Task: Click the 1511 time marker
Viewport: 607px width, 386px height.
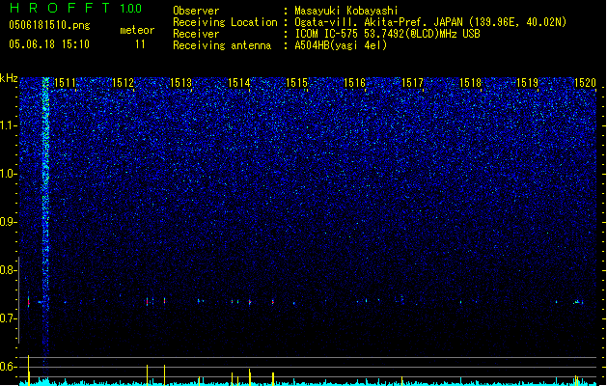Action: point(65,83)
